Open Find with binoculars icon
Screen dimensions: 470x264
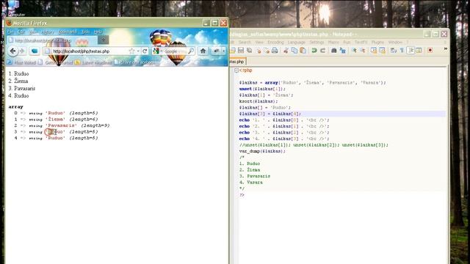point(333,51)
